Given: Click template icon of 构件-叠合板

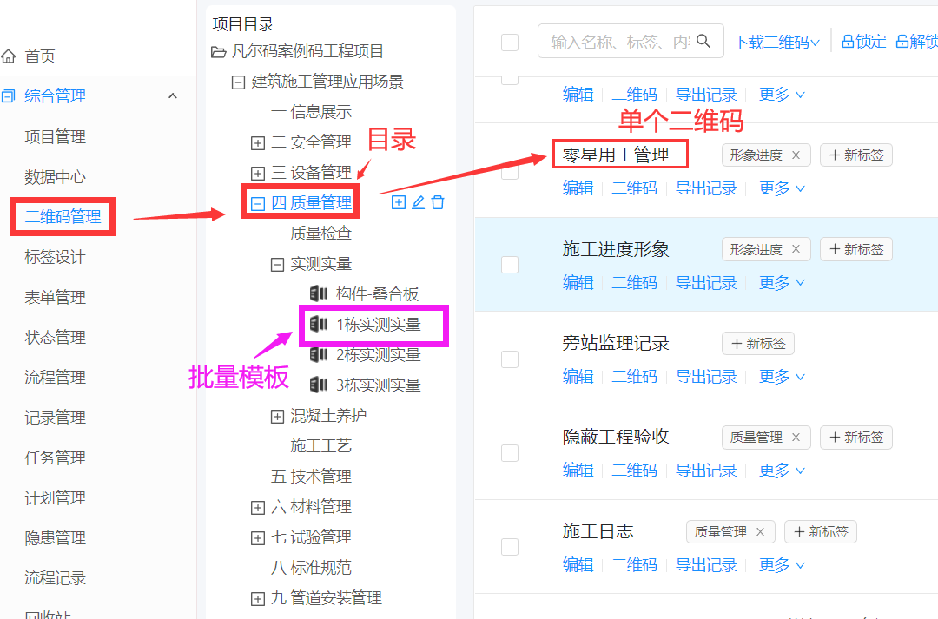Looking at the screenshot, I should coord(319,293).
